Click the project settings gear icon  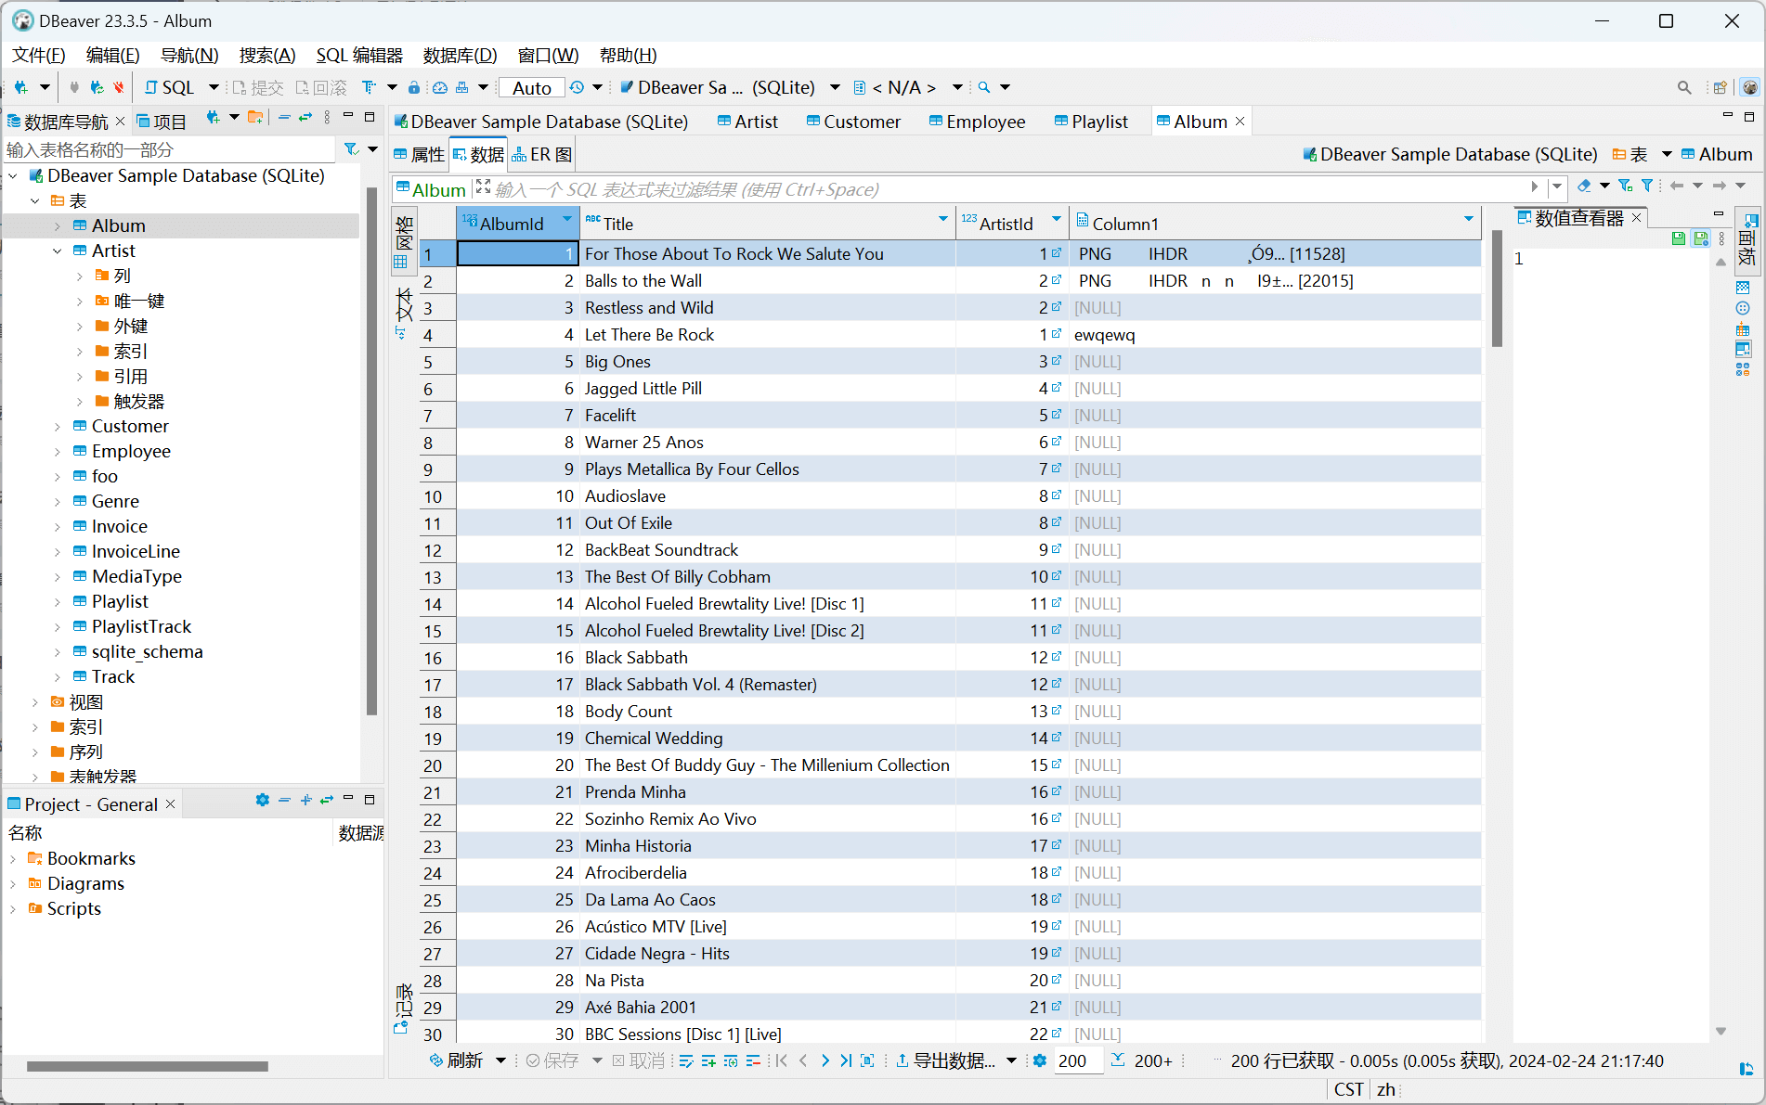tap(262, 800)
